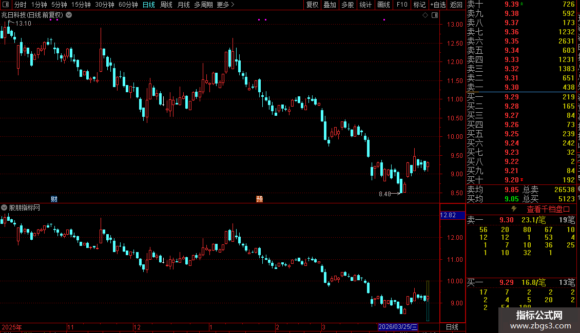
Task: Open the 股朋指标网 indicator dropdown arrow
Action: click(x=4, y=207)
